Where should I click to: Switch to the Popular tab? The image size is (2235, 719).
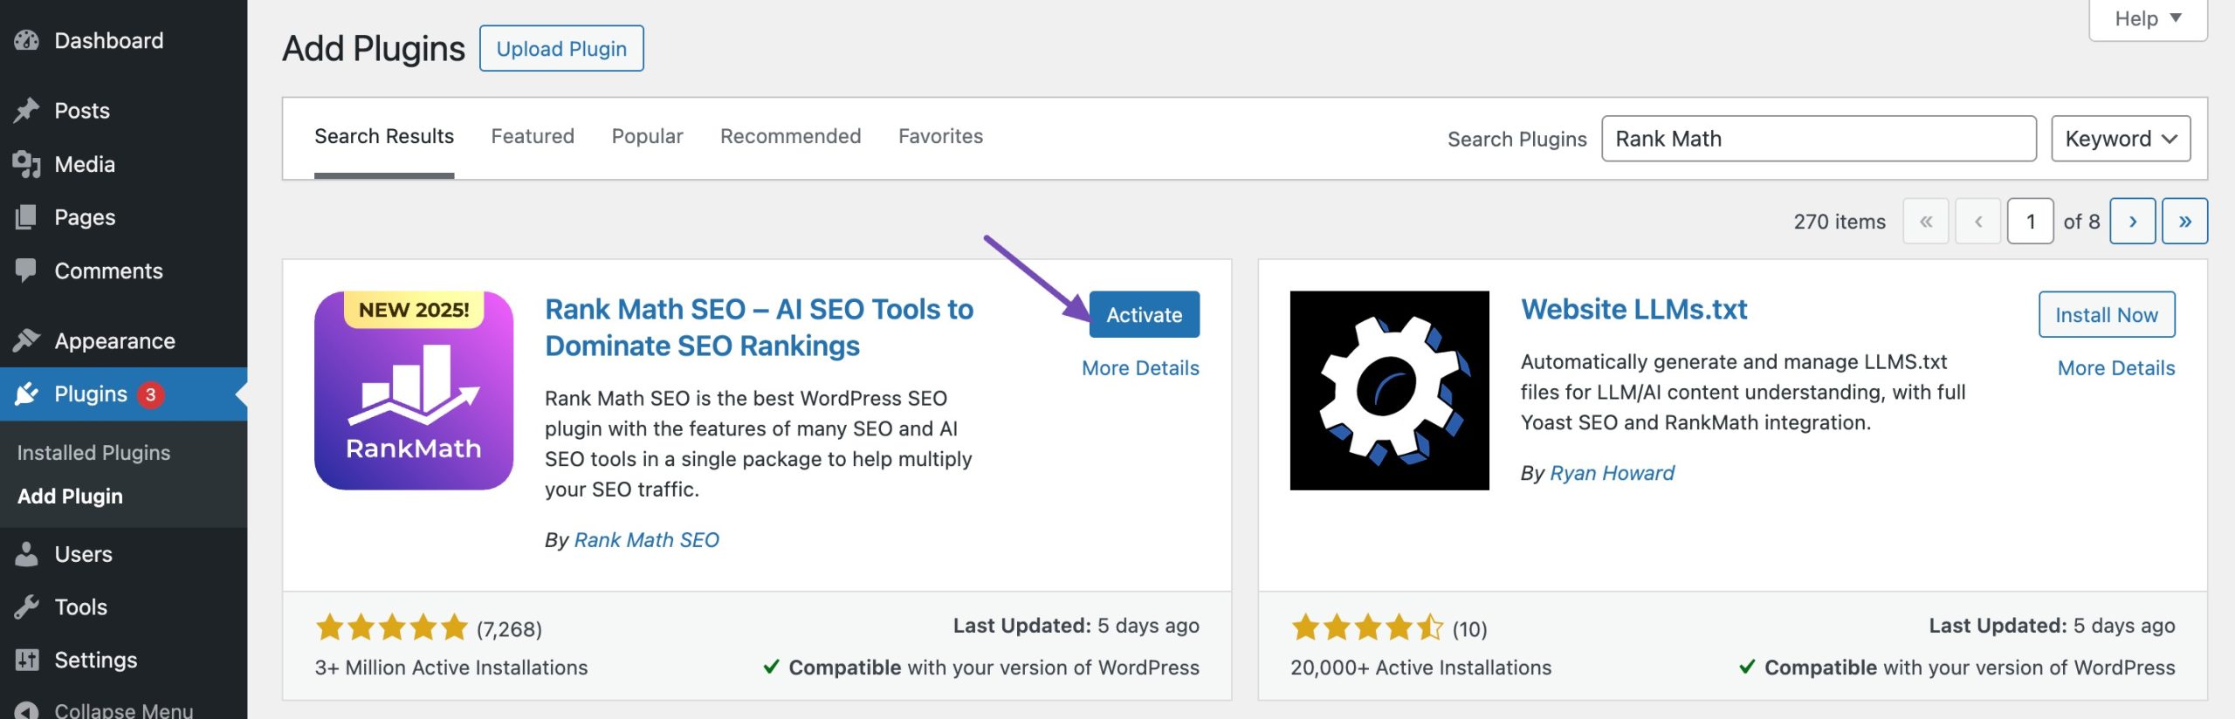(647, 136)
